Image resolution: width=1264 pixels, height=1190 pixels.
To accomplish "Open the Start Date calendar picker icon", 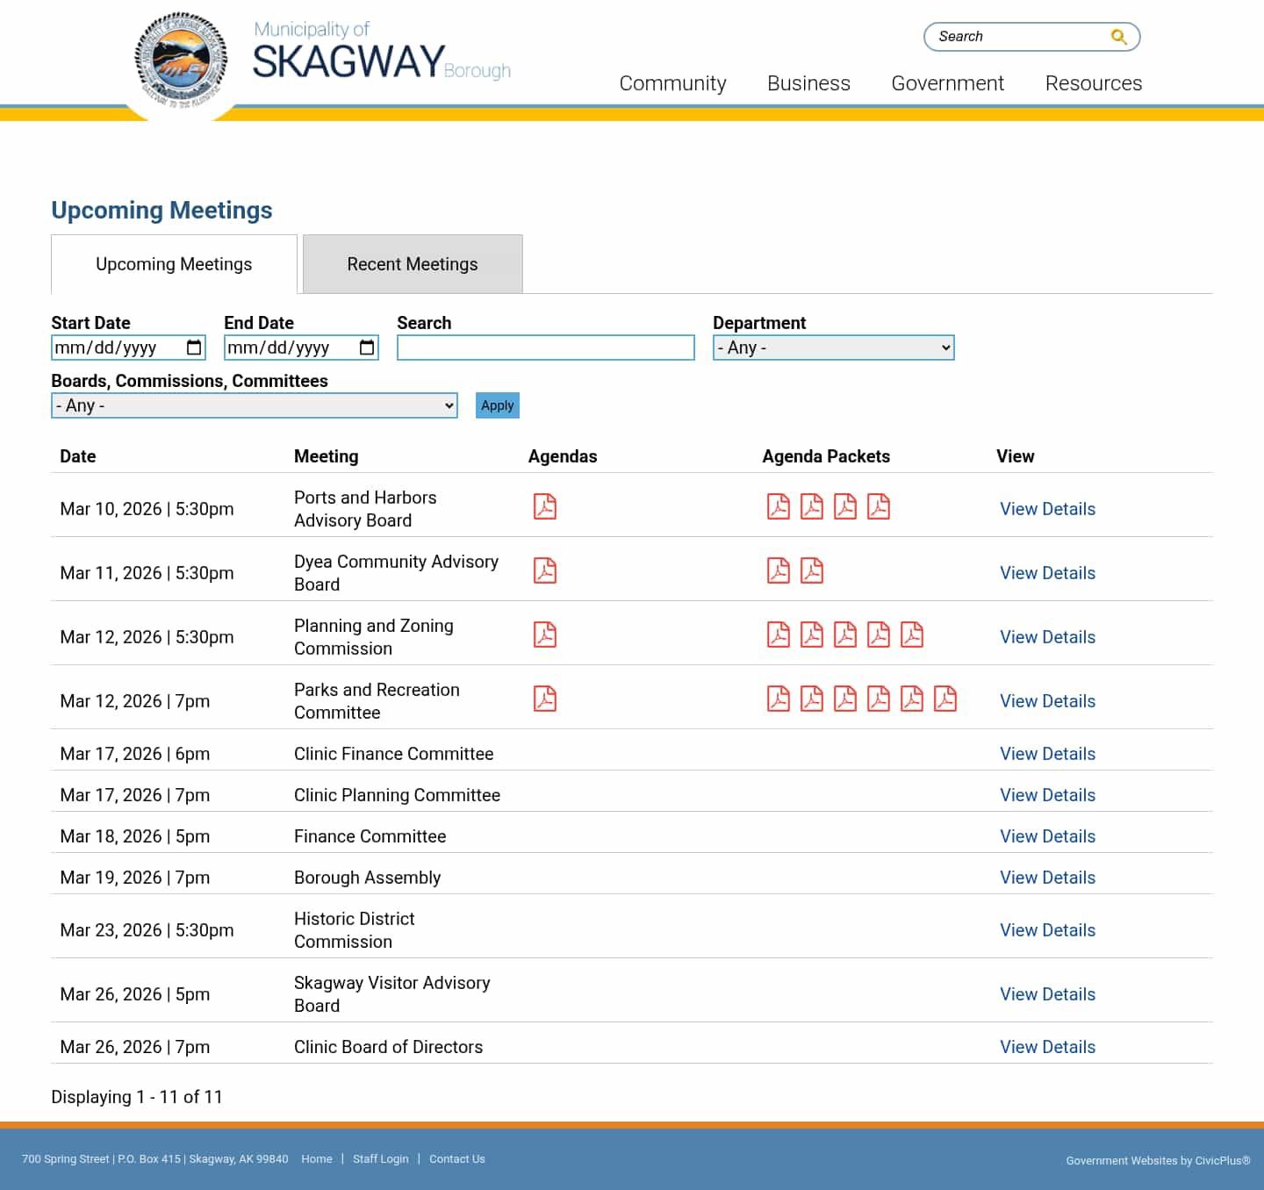I will click(x=192, y=348).
